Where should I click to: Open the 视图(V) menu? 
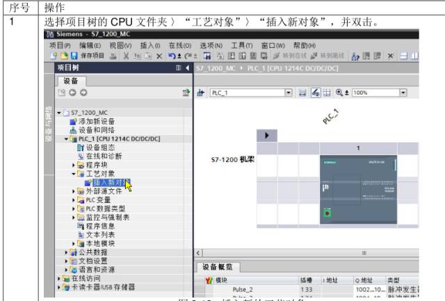(x=120, y=46)
